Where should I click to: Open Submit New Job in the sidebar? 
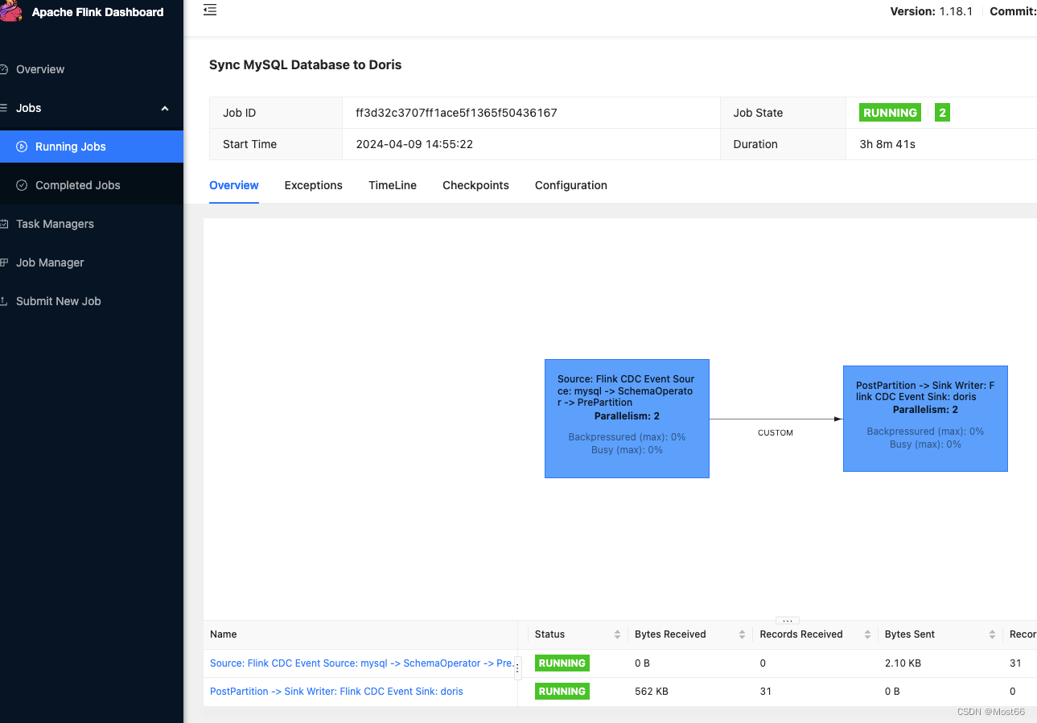click(92, 301)
